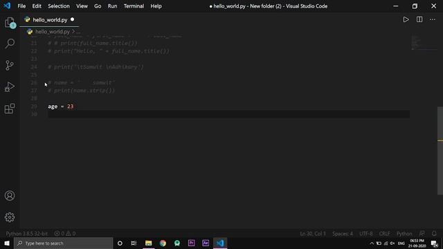
Task: Close hello_world.py tab via unsaved dot
Action: (x=72, y=19)
